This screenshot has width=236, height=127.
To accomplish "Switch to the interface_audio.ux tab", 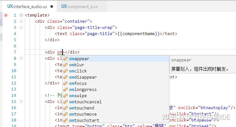I will click(30, 6).
